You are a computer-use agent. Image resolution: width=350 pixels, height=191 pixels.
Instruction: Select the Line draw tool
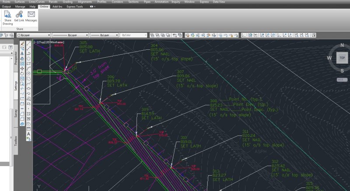click(28, 44)
